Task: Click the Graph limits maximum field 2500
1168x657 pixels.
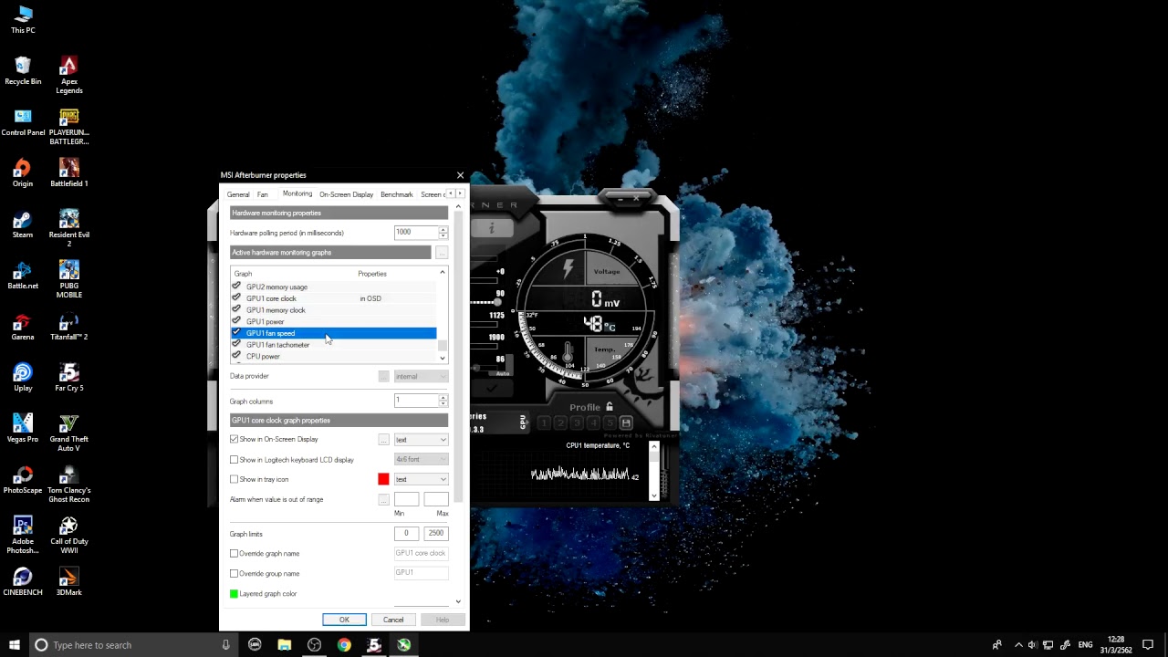Action: [x=436, y=533]
